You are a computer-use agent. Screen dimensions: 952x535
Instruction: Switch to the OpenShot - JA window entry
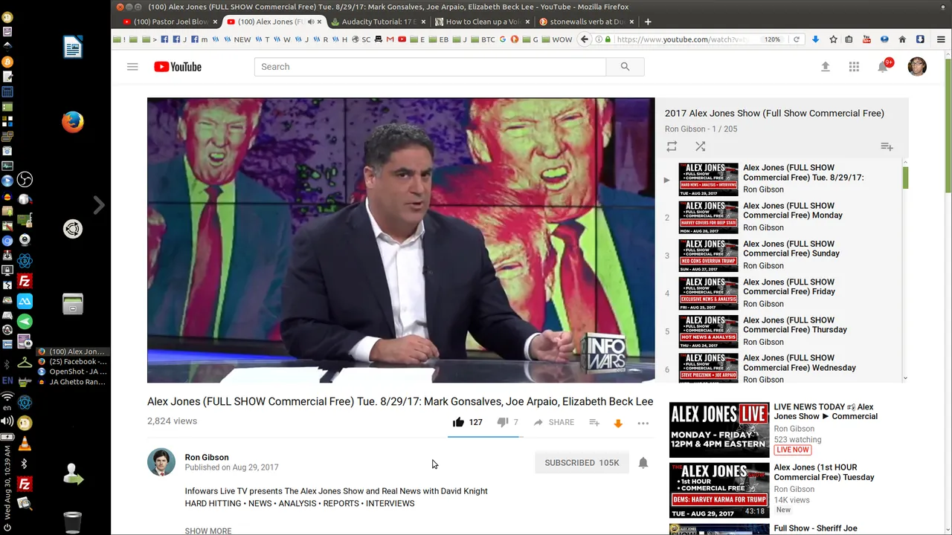pyautogui.click(x=72, y=372)
